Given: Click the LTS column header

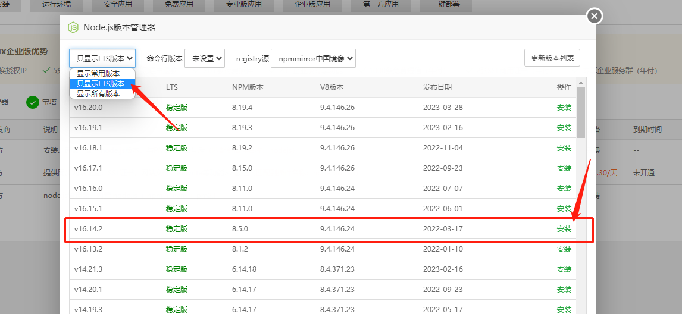Looking at the screenshot, I should (x=172, y=87).
